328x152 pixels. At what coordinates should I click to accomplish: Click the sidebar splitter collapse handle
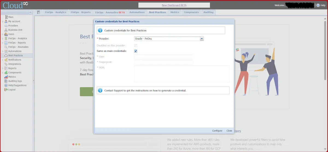click(x=34, y=81)
